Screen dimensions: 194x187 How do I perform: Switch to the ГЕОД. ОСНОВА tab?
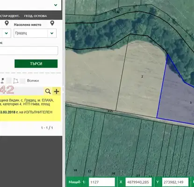pos(36,16)
